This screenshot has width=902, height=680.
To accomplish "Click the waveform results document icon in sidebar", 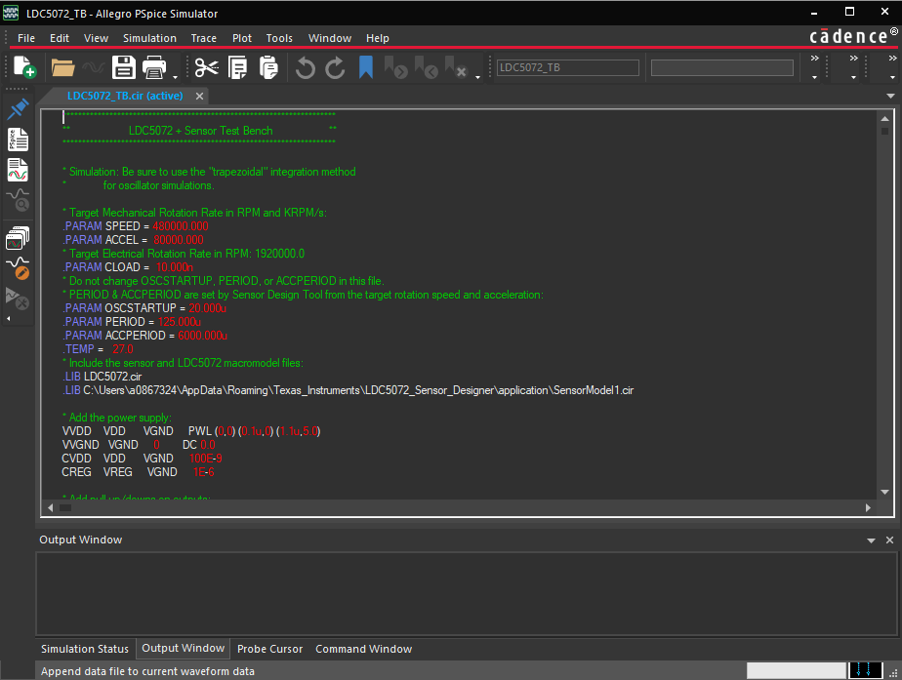I will (18, 170).
